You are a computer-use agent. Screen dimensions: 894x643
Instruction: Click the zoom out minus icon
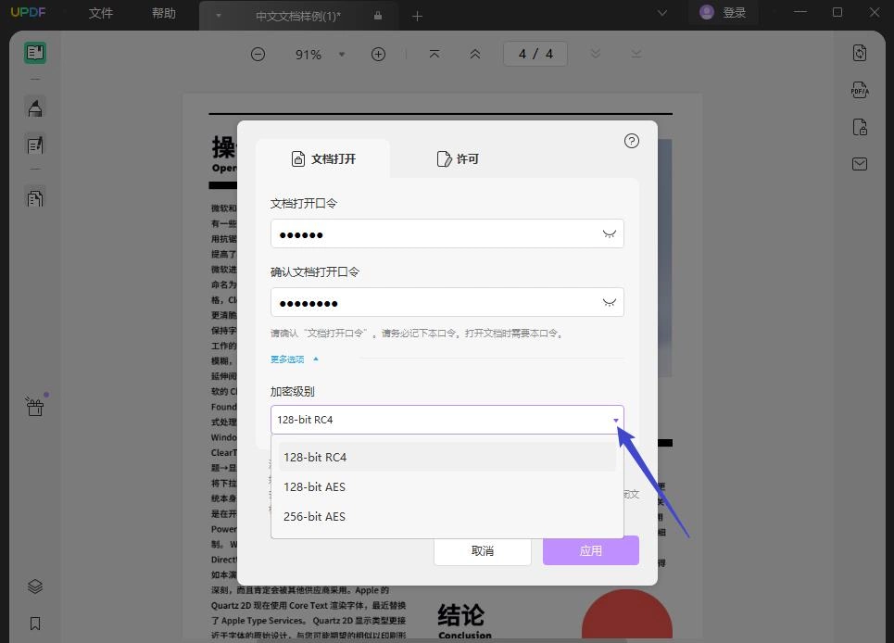[x=258, y=54]
